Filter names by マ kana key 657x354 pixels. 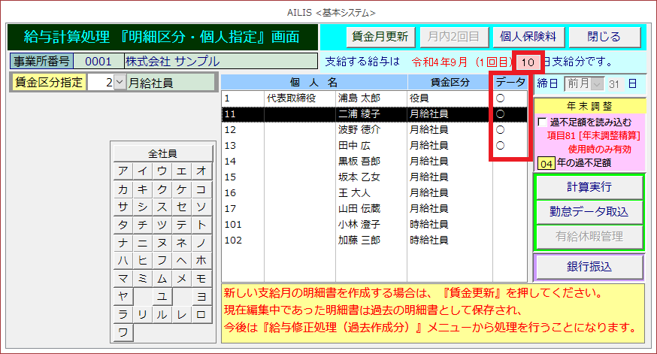[123, 278]
